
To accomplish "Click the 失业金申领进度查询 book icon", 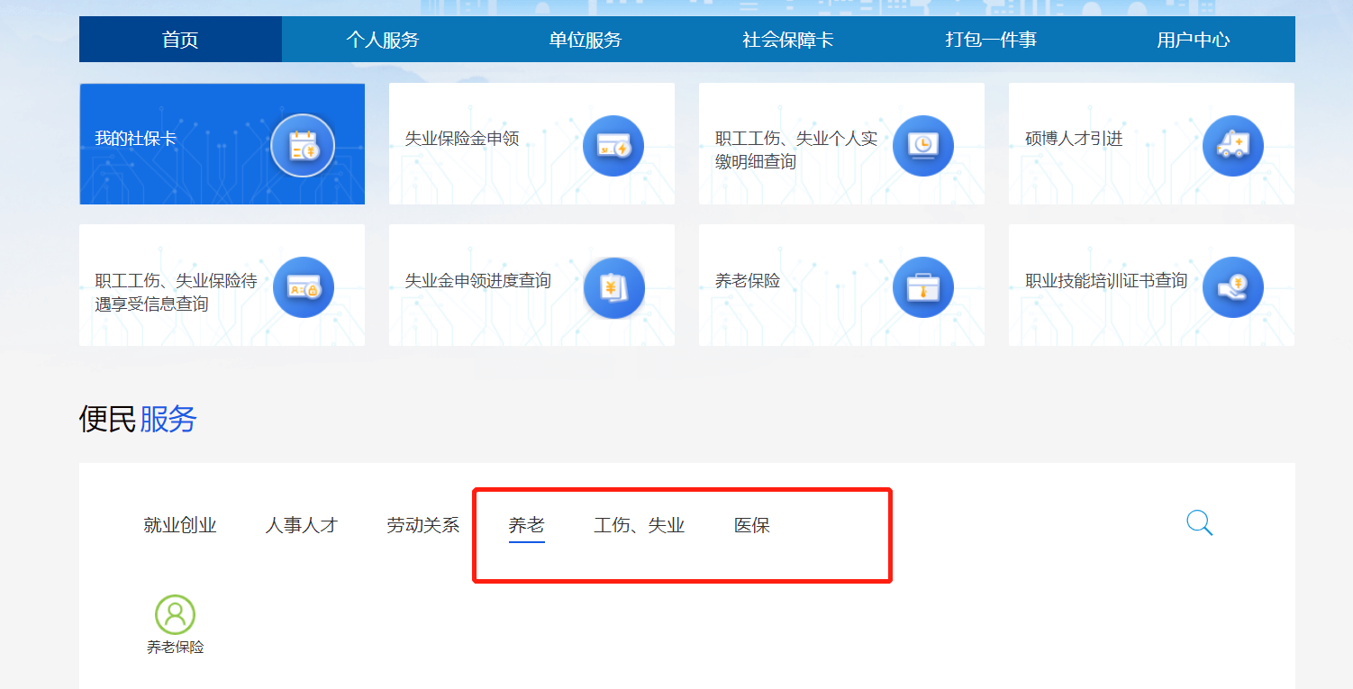I will click(x=613, y=286).
